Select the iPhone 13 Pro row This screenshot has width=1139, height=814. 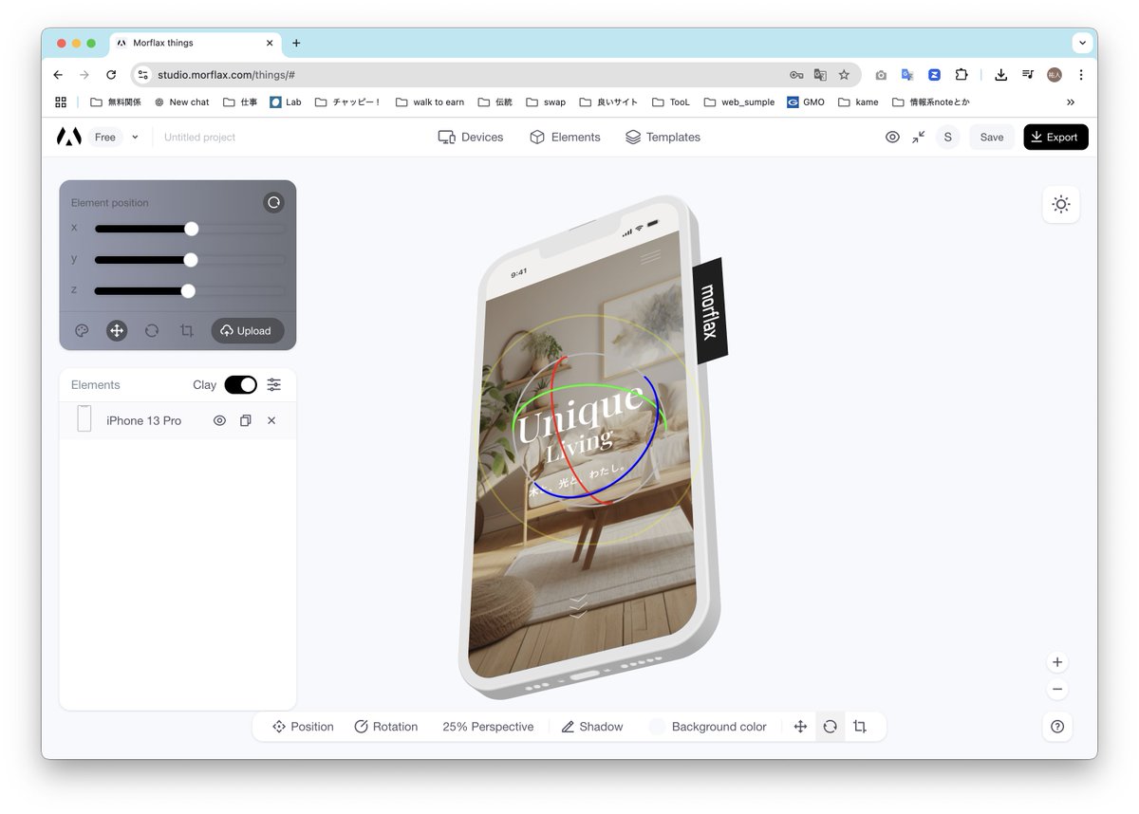(x=177, y=420)
